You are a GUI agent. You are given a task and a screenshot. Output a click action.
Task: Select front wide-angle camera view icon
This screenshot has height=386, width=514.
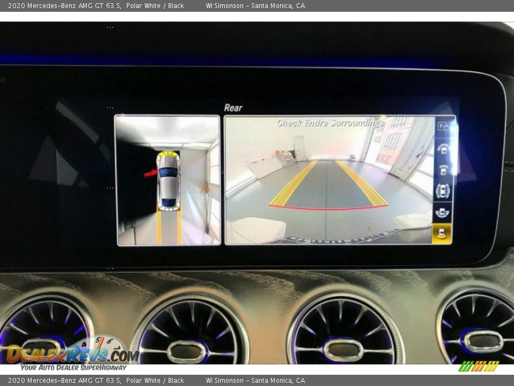point(443,149)
